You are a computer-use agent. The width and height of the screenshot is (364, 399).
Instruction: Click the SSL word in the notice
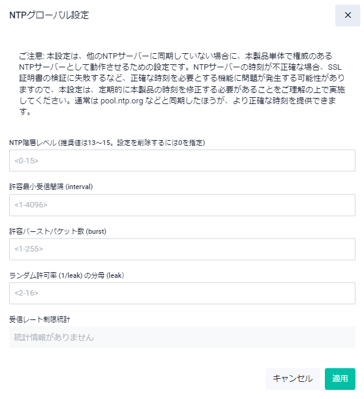coord(335,67)
